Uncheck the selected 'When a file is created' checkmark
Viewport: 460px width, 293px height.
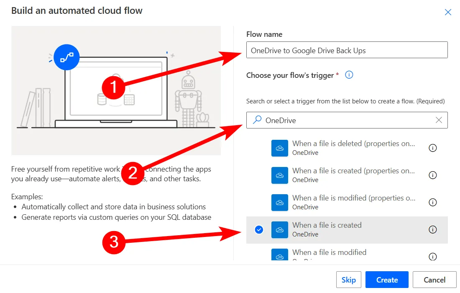259,229
